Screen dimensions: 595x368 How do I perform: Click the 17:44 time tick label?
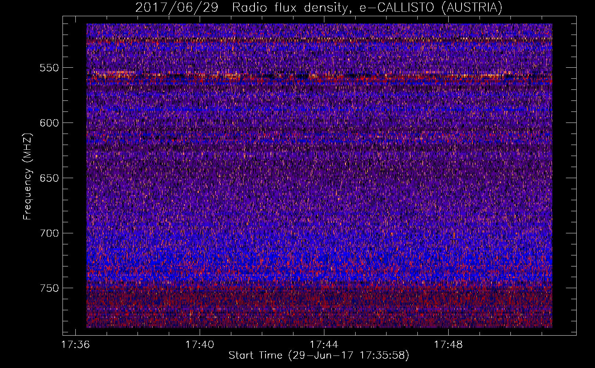point(324,345)
